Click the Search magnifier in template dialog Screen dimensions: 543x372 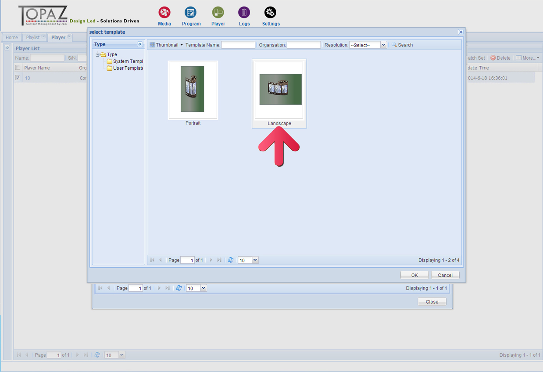pyautogui.click(x=394, y=45)
